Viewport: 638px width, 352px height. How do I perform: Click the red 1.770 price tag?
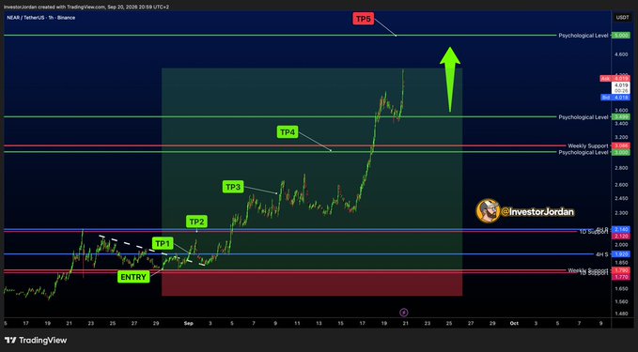(621, 277)
